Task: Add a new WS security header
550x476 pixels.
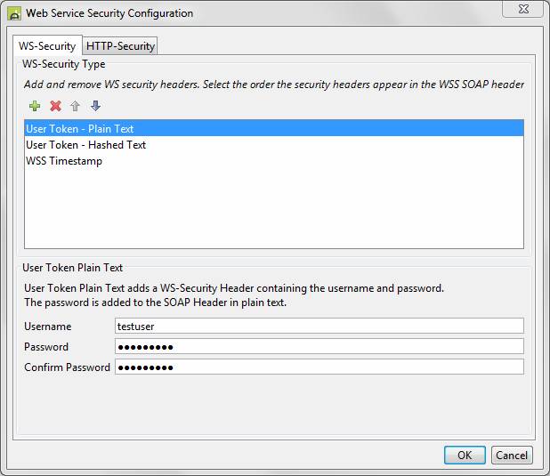Action: [35, 106]
